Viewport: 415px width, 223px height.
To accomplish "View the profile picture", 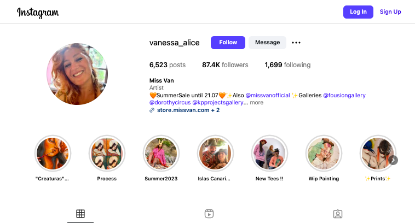I will (77, 74).
